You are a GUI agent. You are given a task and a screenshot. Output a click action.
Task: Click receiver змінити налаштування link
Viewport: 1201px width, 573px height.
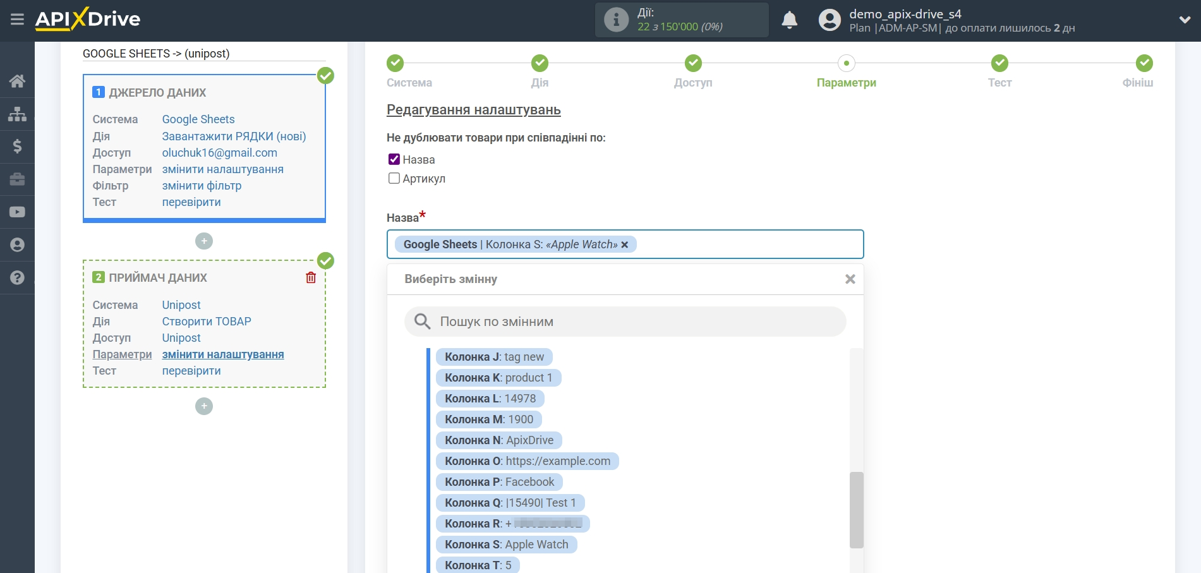222,354
